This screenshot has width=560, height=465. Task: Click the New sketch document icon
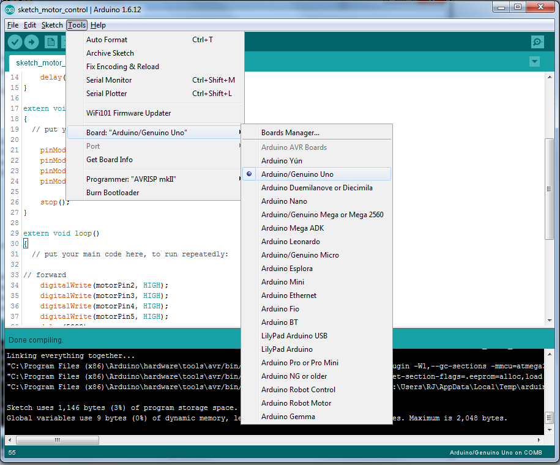click(x=51, y=42)
